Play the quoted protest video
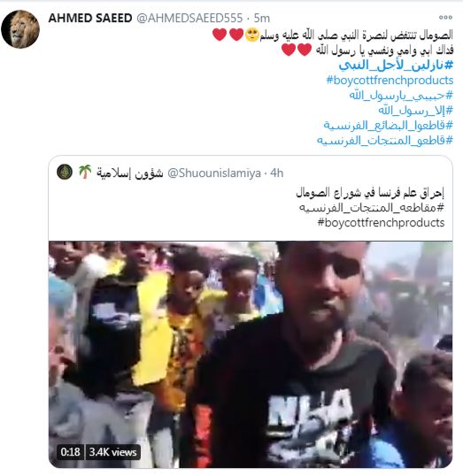This screenshot has width=463, height=476. (x=251, y=354)
